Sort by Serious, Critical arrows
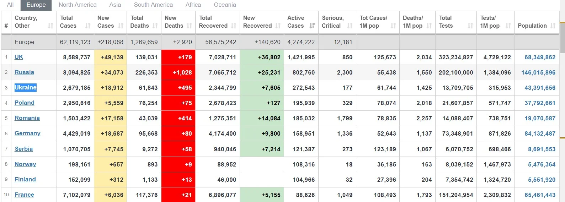The width and height of the screenshot is (565, 202). [x=350, y=26]
